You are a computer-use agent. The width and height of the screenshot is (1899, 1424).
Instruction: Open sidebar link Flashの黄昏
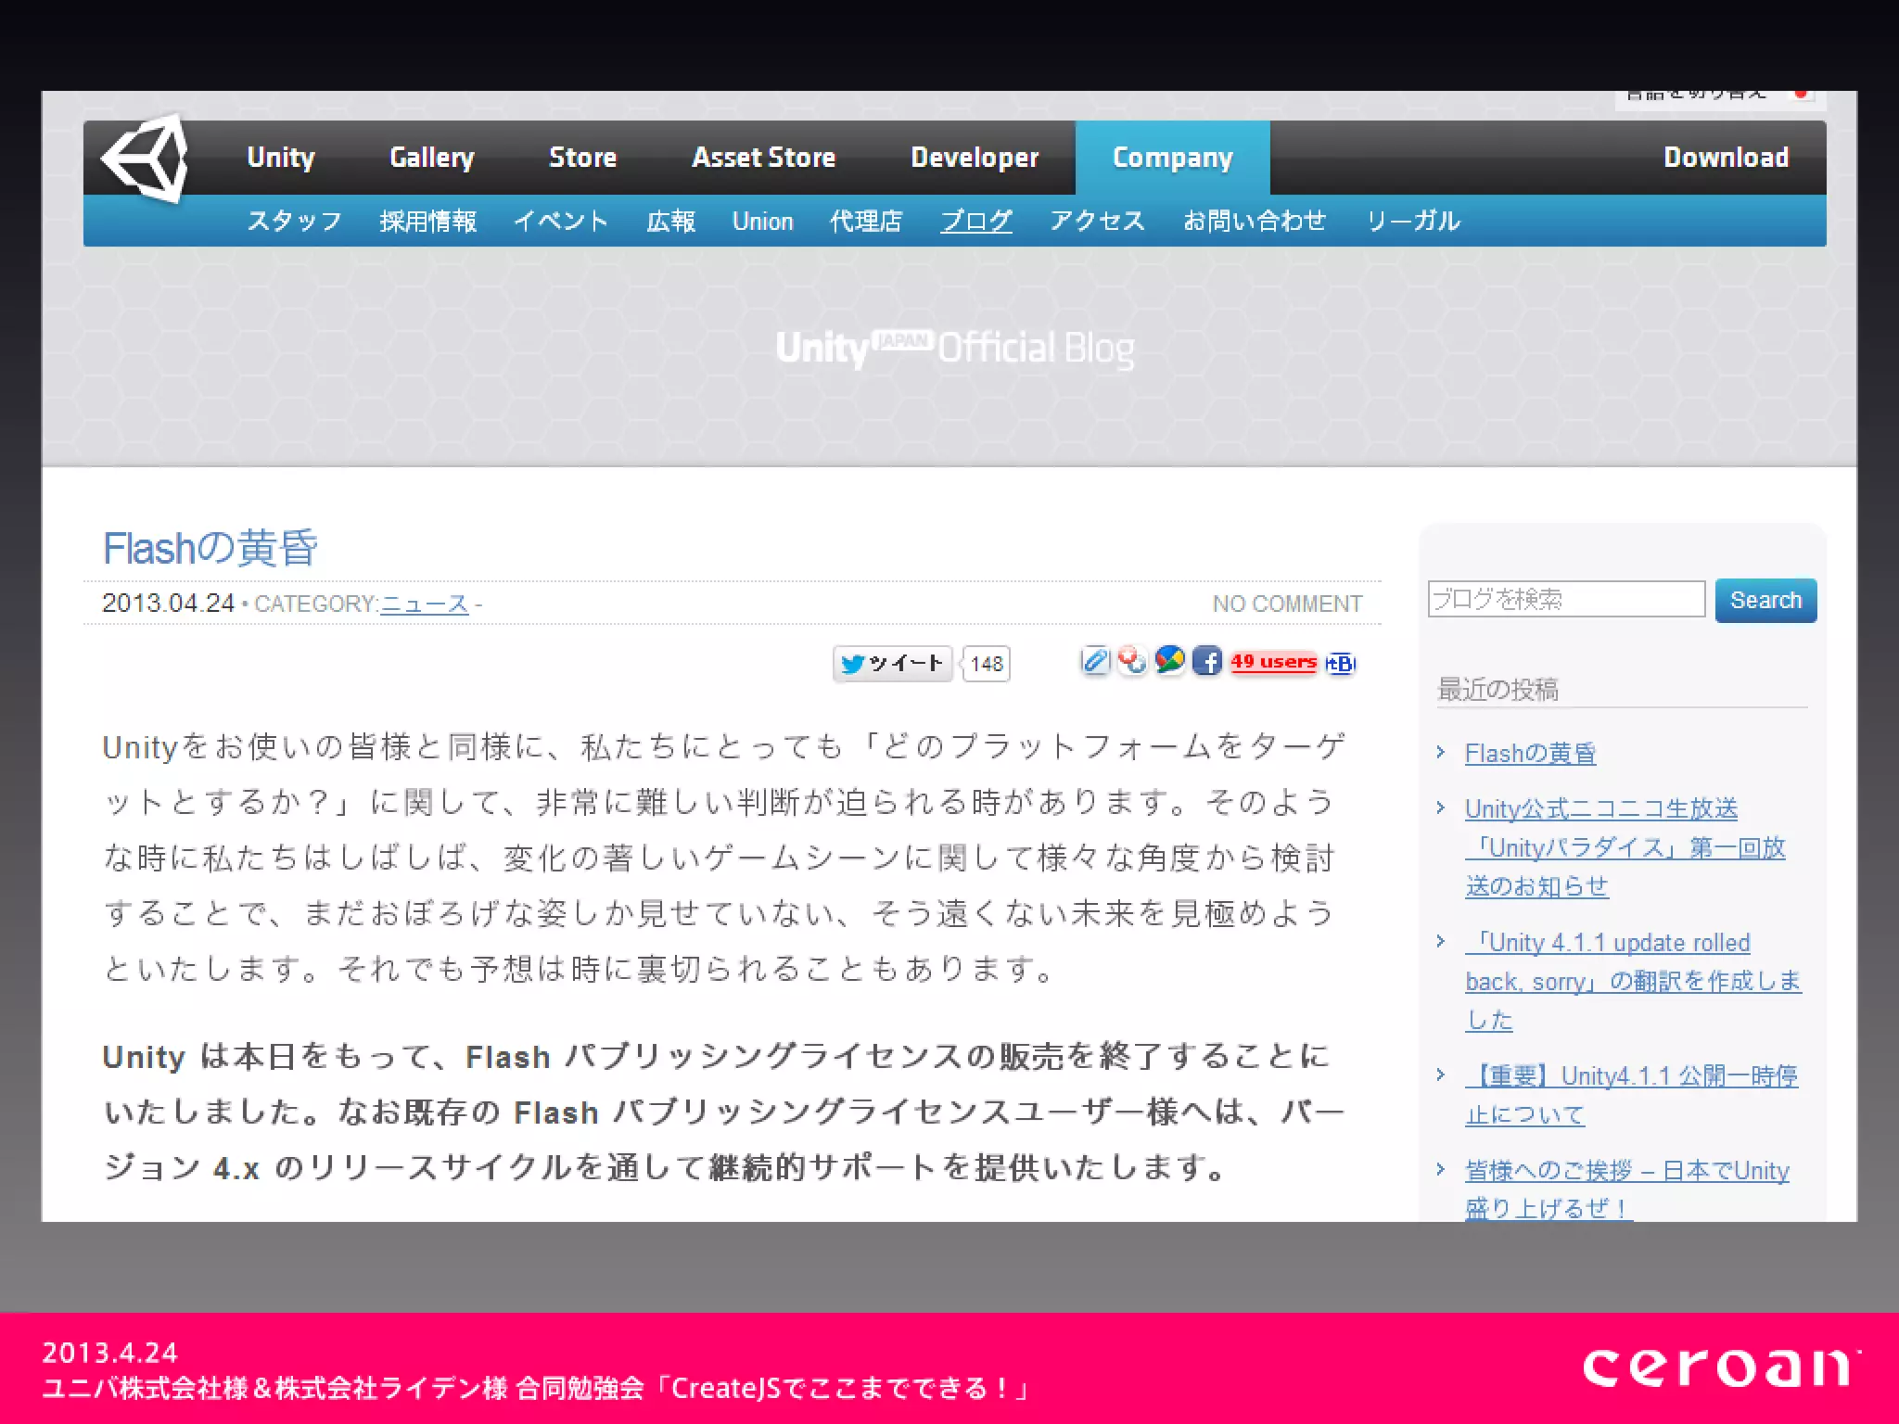click(x=1530, y=754)
